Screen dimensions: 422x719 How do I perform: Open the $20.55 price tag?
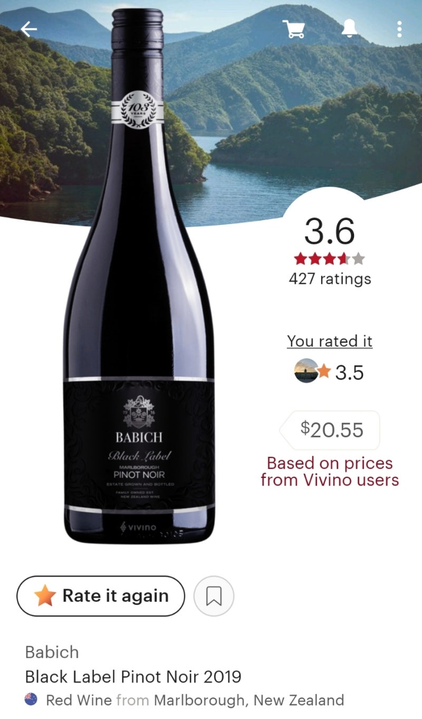[330, 430]
